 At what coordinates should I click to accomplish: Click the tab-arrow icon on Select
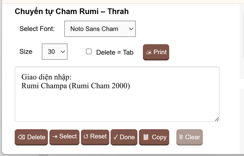pyautogui.click(x=55, y=137)
